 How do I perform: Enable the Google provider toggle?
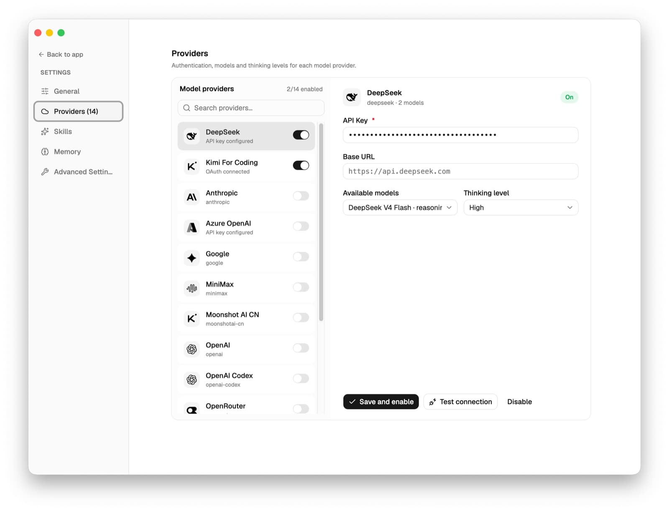301,257
